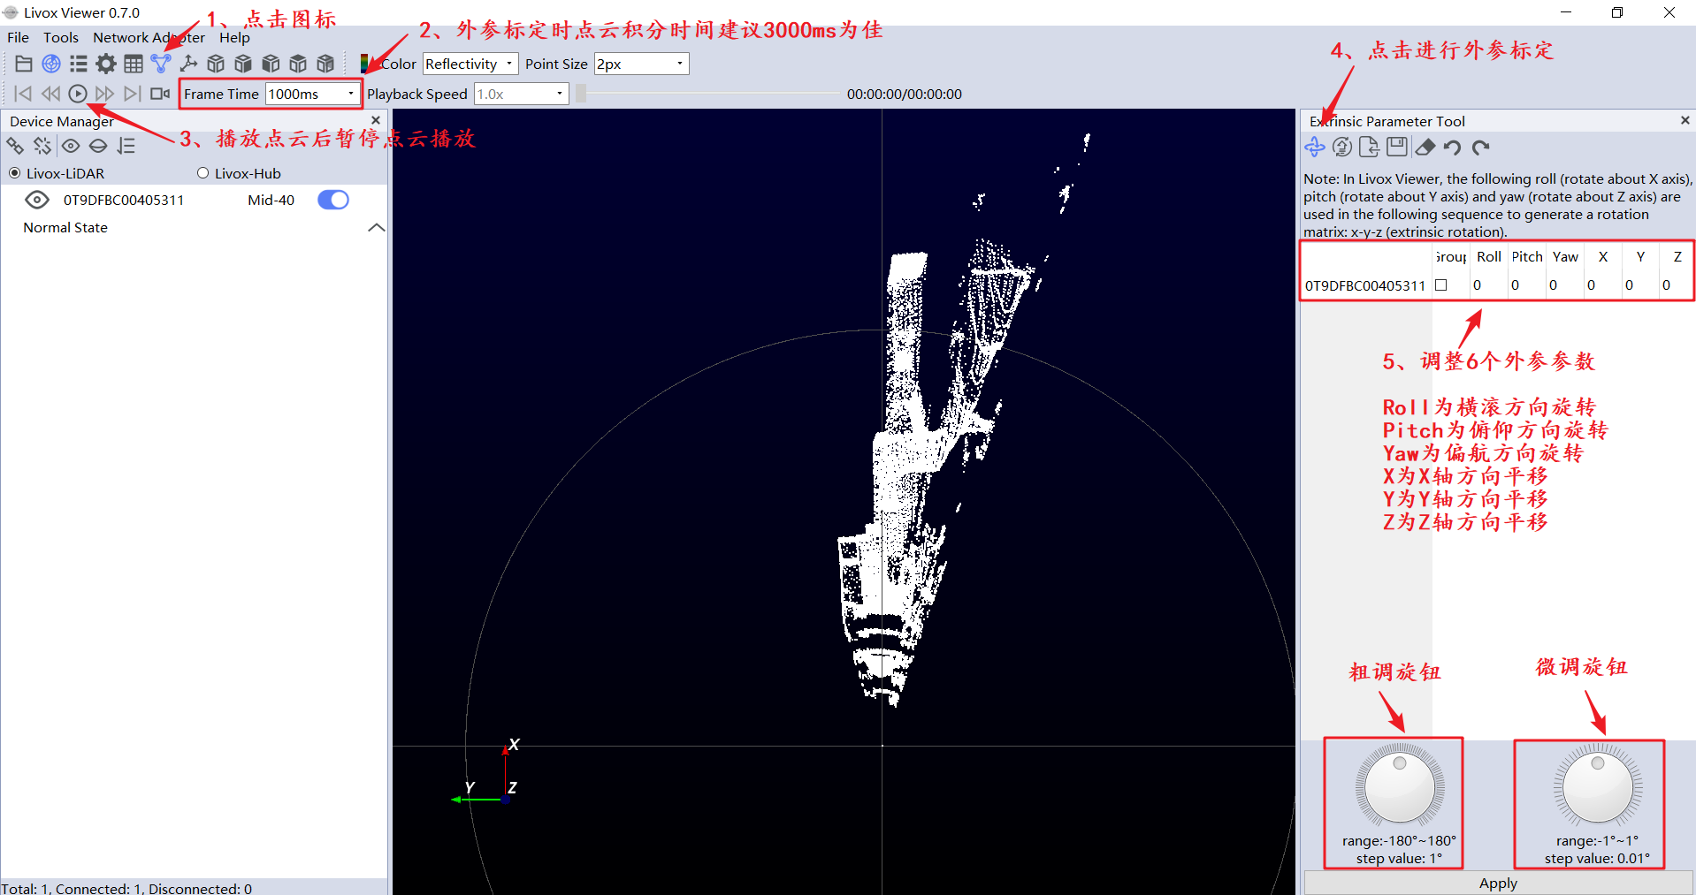1696x895 pixels.
Task: Select the Y translation value cell
Action: [x=1640, y=285]
